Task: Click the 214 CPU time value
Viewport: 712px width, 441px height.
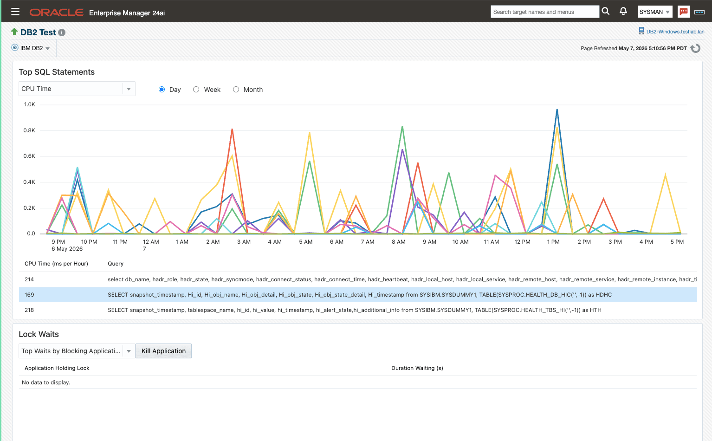Action: point(29,279)
